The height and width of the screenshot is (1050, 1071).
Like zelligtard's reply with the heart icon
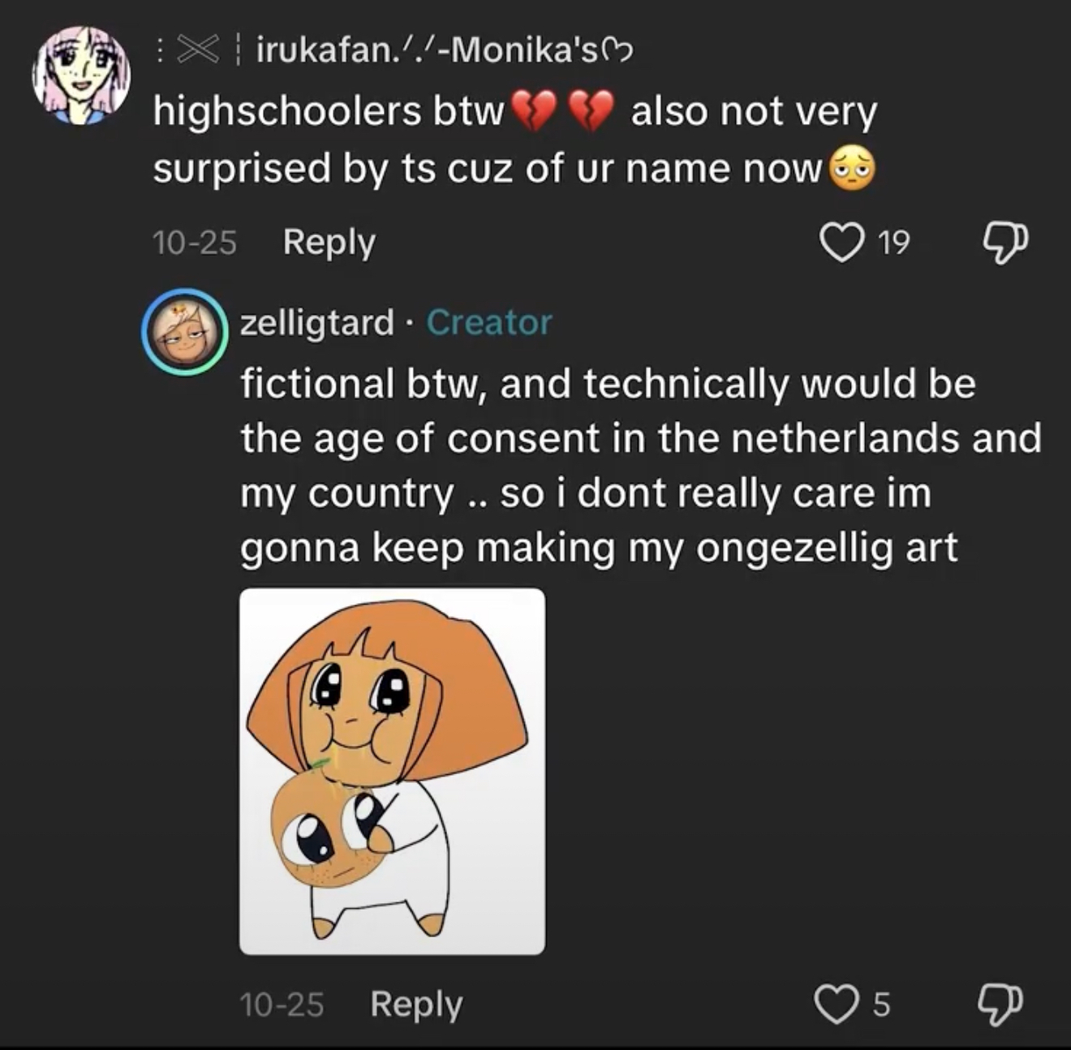837,1005
